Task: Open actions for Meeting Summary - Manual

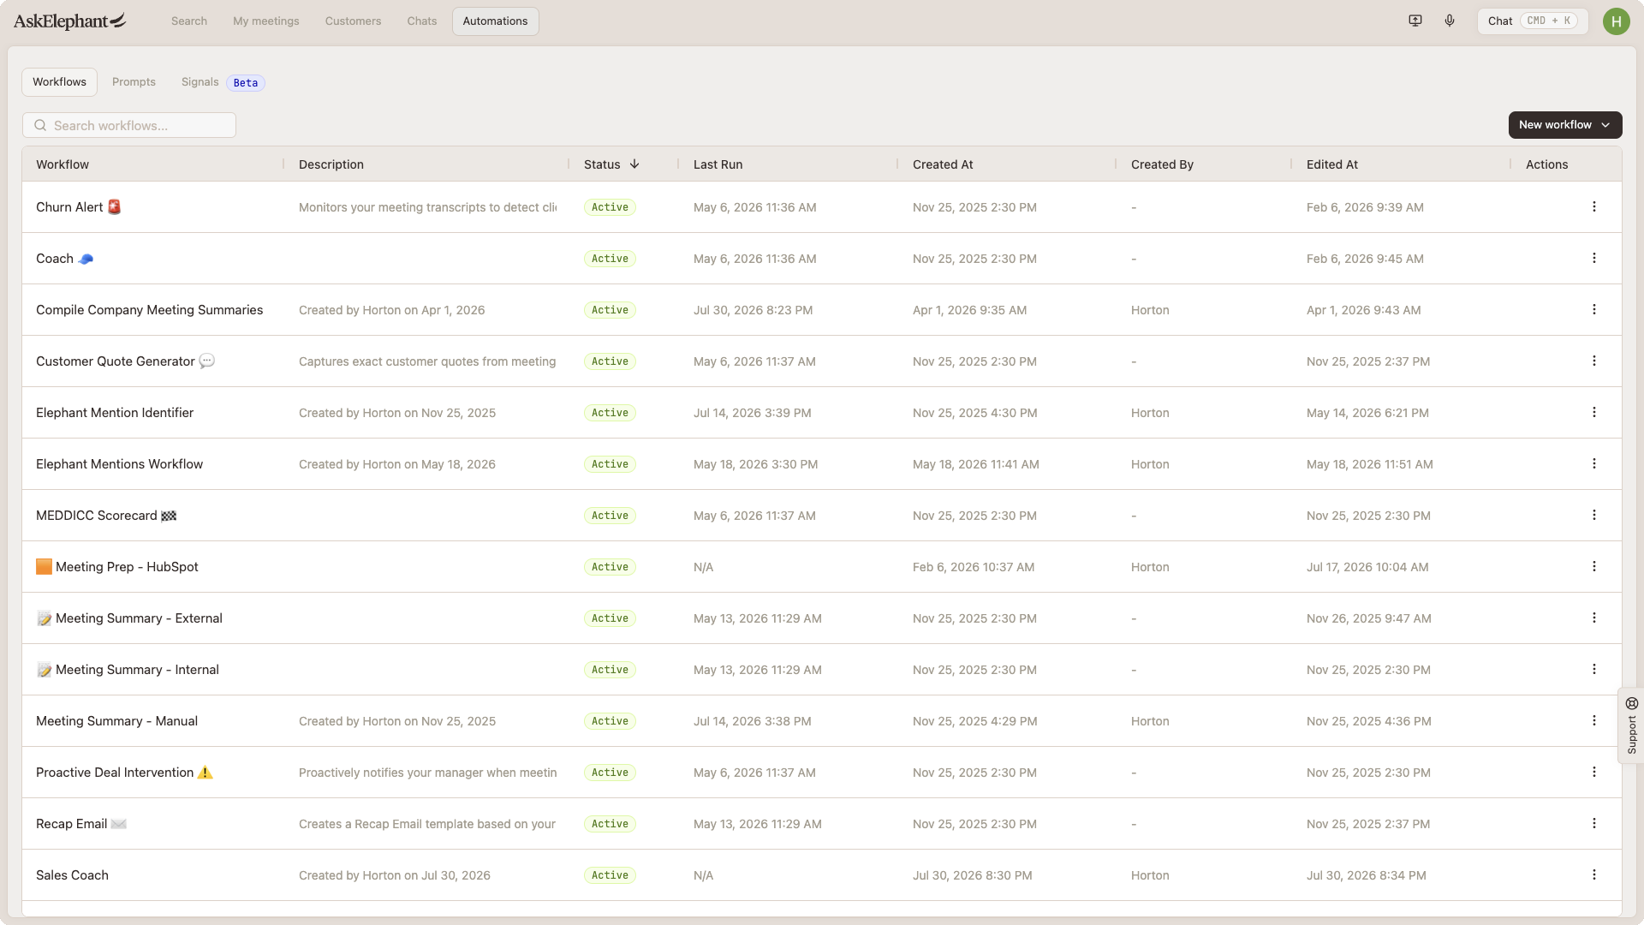Action: (1594, 720)
